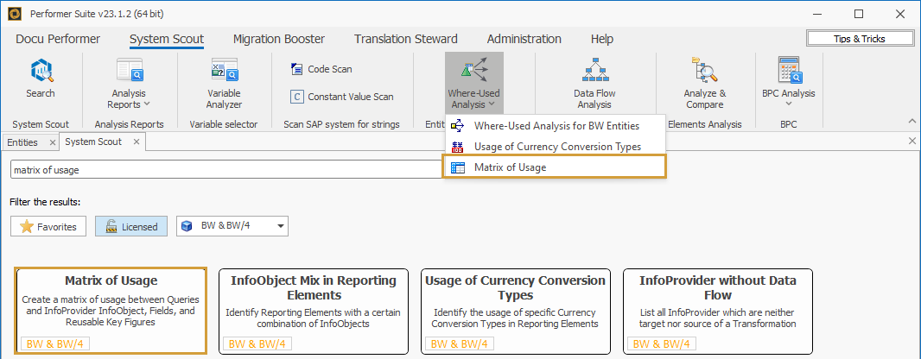Viewport: 921px width, 359px height.
Task: Close the Entities tab
Action: point(52,142)
